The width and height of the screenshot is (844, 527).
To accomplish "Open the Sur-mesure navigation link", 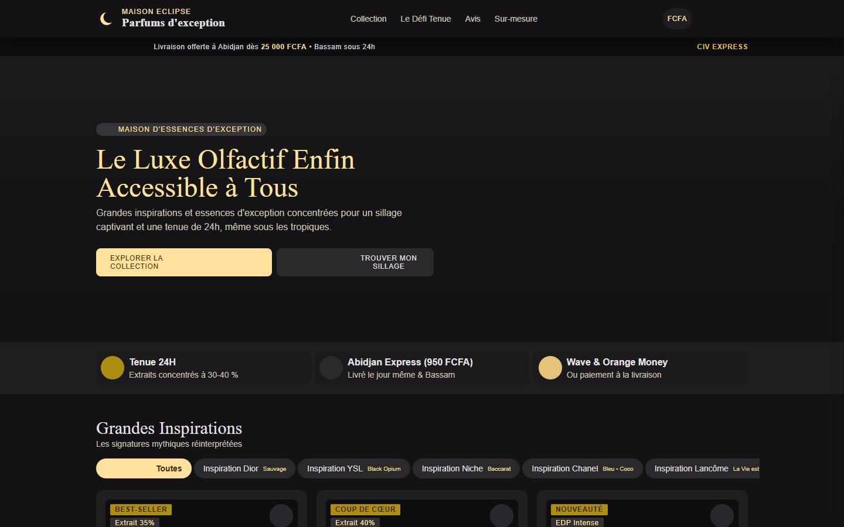I will pyautogui.click(x=516, y=19).
